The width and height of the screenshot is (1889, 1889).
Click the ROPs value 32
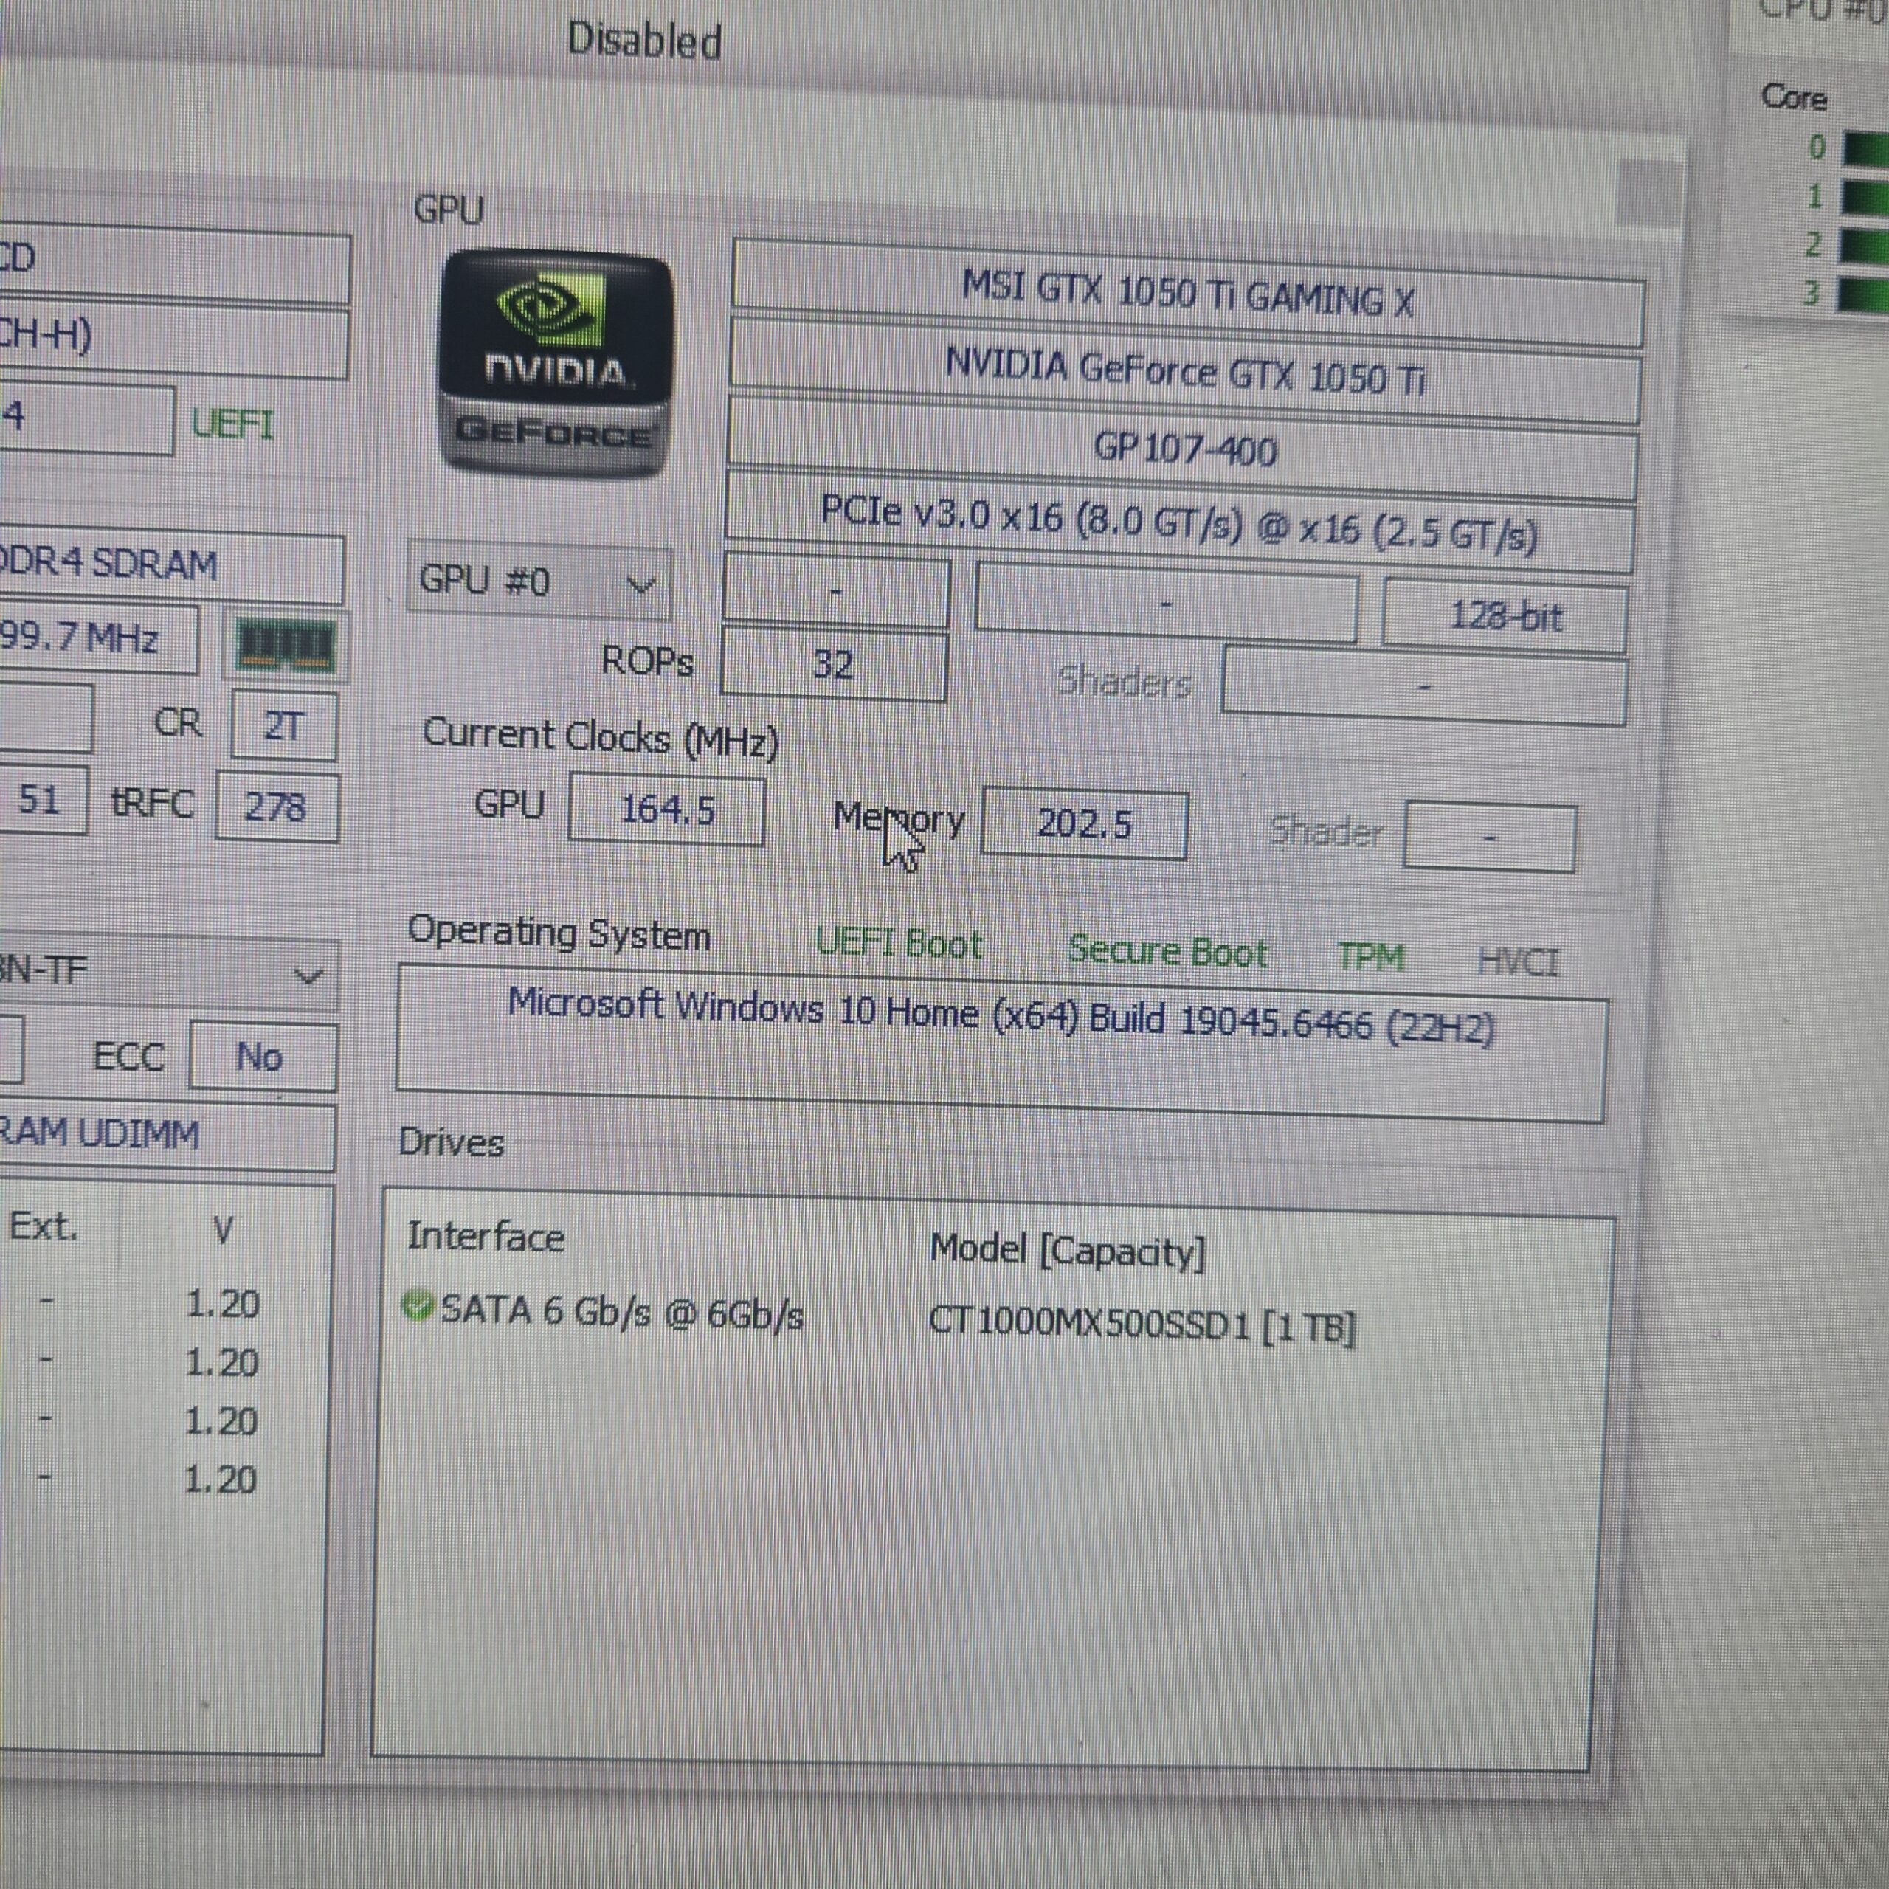pyautogui.click(x=834, y=665)
